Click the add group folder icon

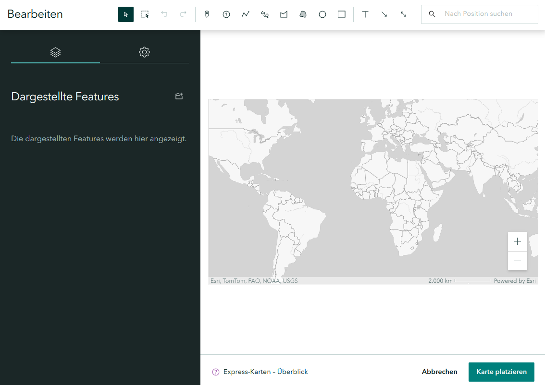click(x=179, y=96)
